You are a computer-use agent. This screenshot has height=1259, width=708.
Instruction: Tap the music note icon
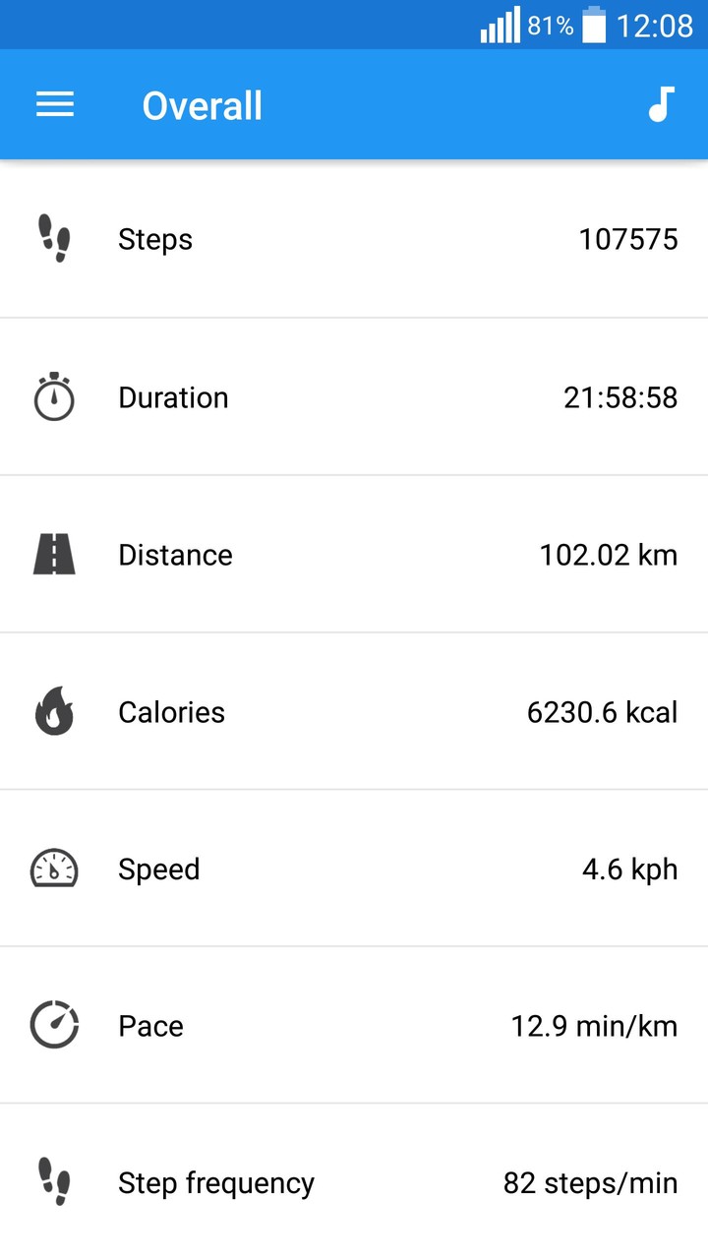pos(662,104)
